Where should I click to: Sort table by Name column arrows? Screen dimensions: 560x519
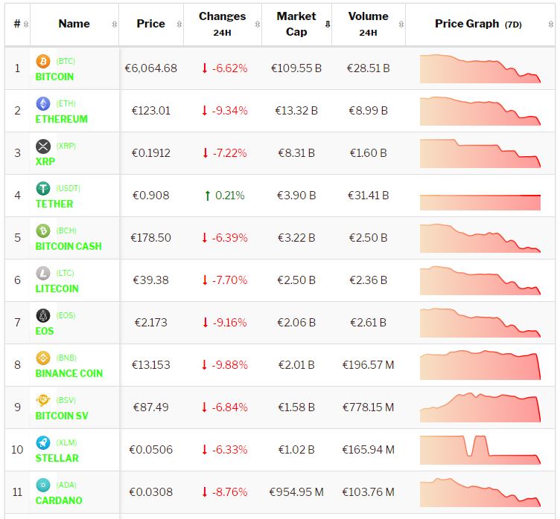coord(114,24)
